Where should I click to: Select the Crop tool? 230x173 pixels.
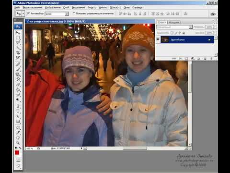coord(18,52)
